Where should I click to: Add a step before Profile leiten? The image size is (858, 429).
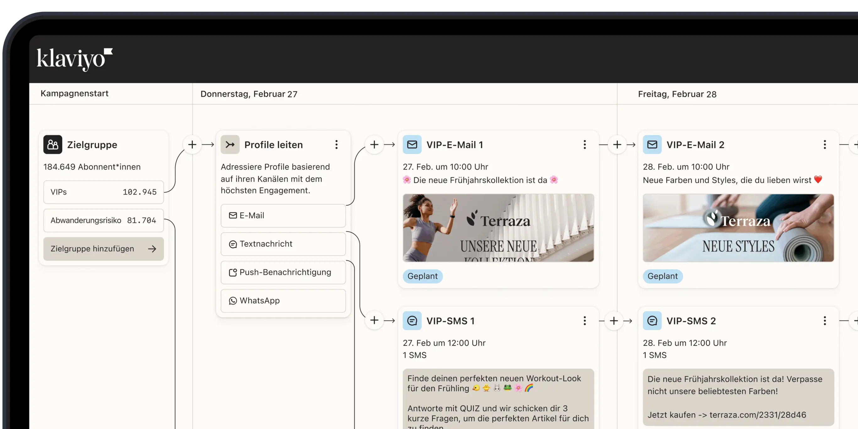tap(192, 144)
